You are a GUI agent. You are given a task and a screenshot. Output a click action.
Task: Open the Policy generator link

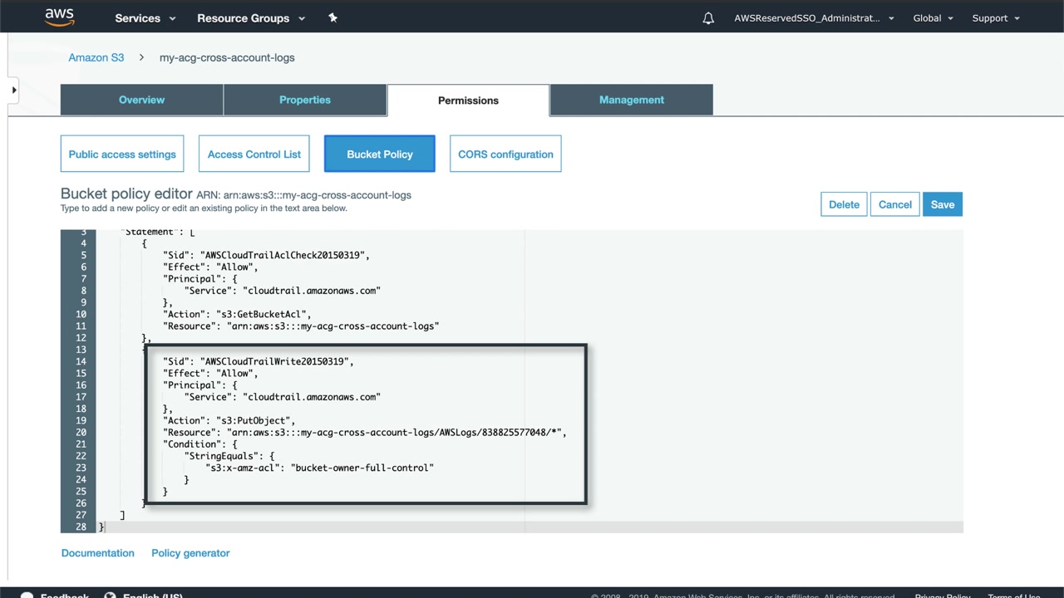pyautogui.click(x=190, y=553)
